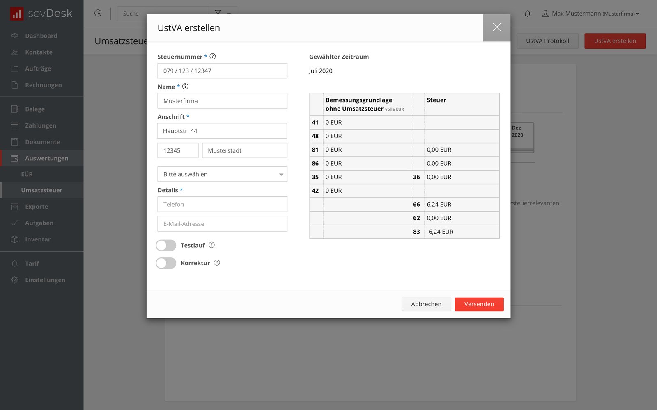The image size is (657, 410).
Task: Click the 0,00 EUR value in row 62
Action: tap(439, 218)
